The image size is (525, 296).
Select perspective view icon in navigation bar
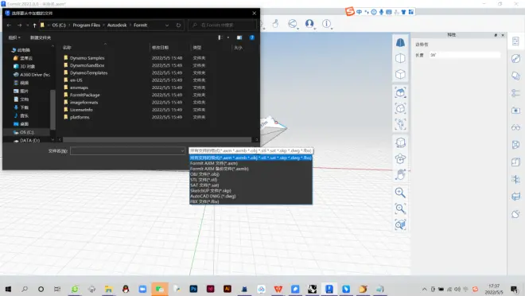tap(400, 42)
